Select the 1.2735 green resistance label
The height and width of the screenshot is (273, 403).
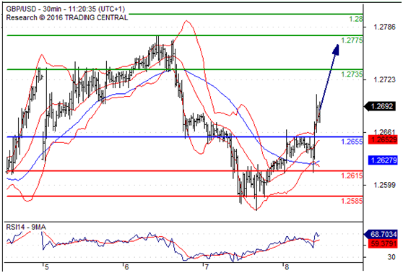click(x=352, y=74)
